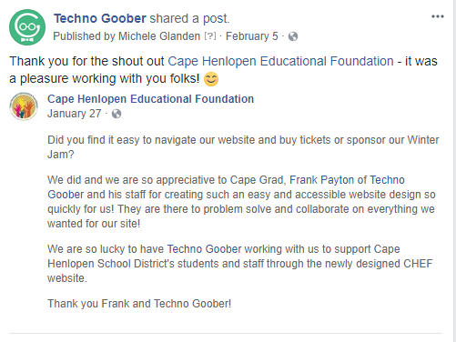456x342 pixels.
Task: Open Cape Henlopen Educational Foundation profile picture
Action: pyautogui.click(x=24, y=106)
